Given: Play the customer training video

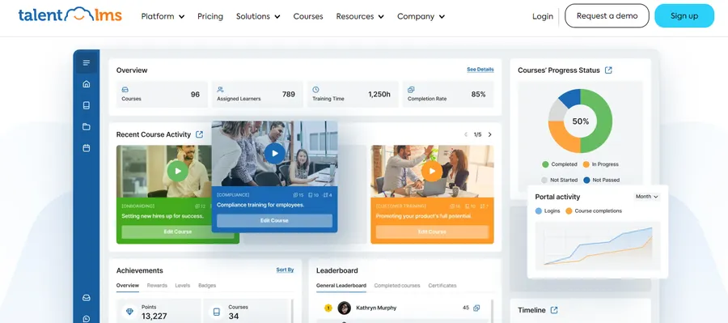Looking at the screenshot, I should (x=432, y=171).
